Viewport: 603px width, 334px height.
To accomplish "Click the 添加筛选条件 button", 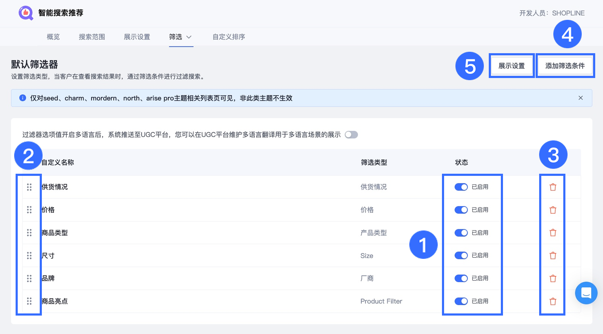I will (x=565, y=66).
